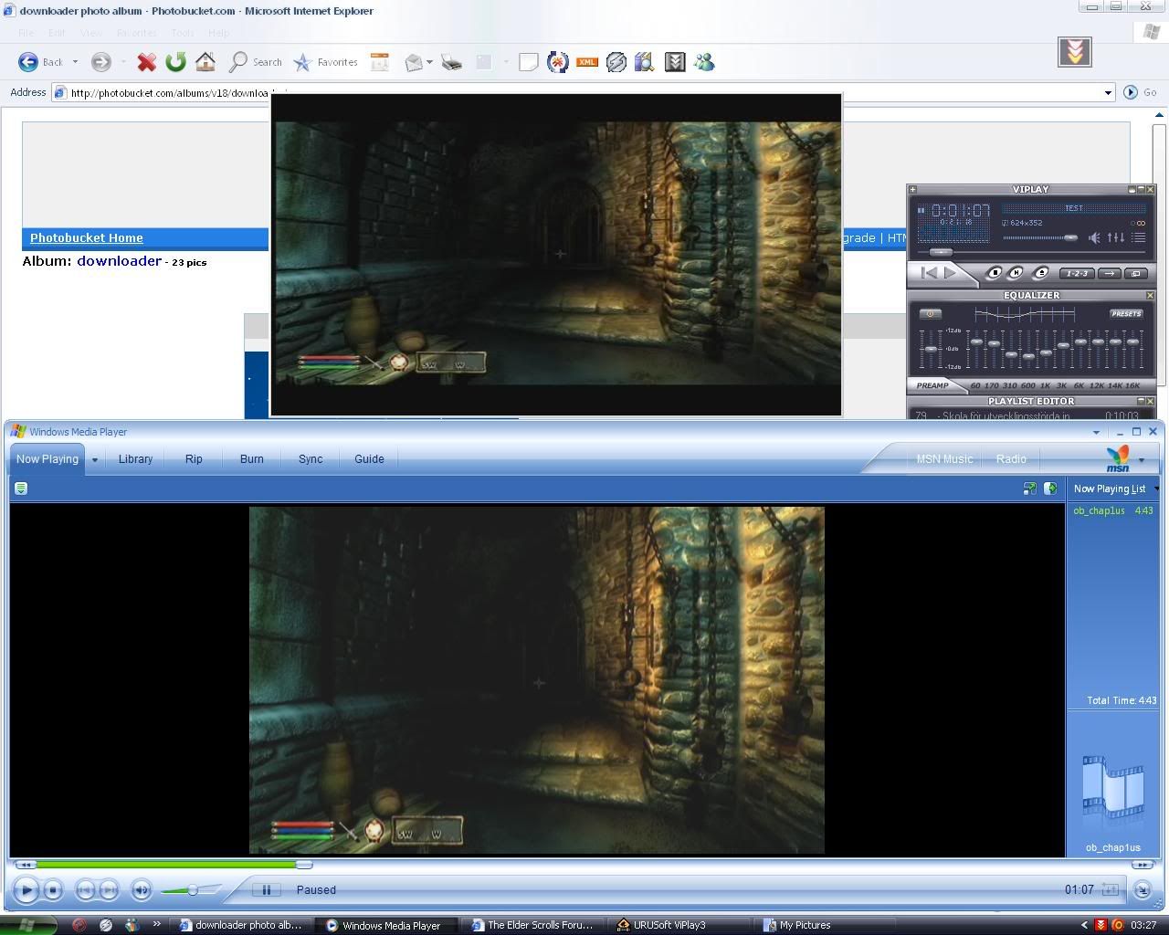Click the orange XML toolbar icon
The width and height of the screenshot is (1169, 935).
[x=586, y=62]
